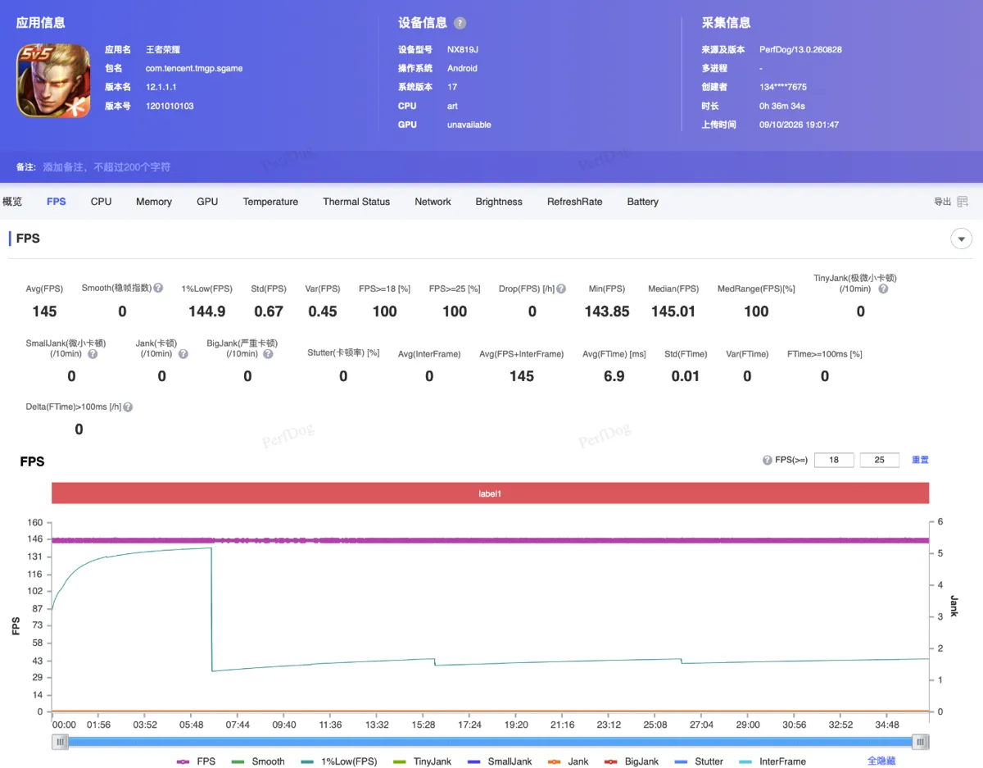Click the left handle of the time range slider
This screenshot has width=983, height=768.
[x=60, y=742]
